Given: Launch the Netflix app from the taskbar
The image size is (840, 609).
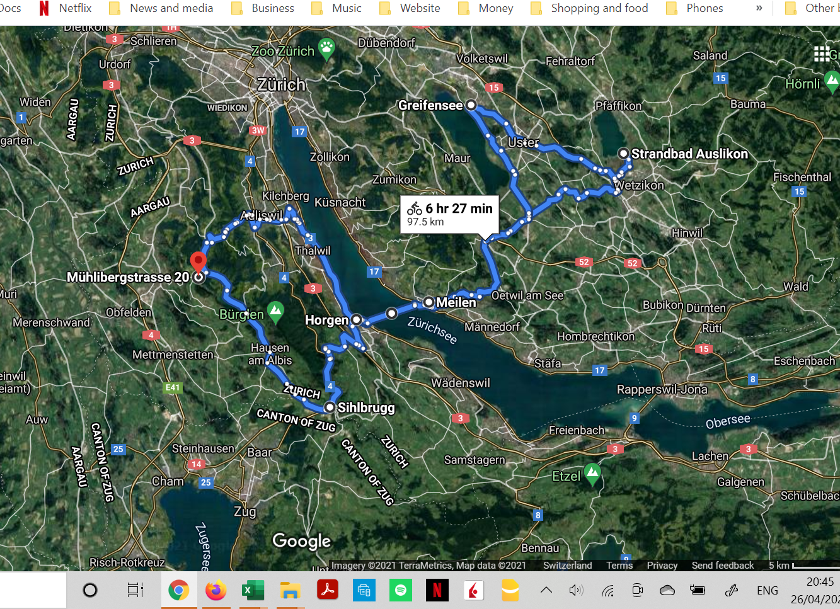Looking at the screenshot, I should (x=437, y=590).
